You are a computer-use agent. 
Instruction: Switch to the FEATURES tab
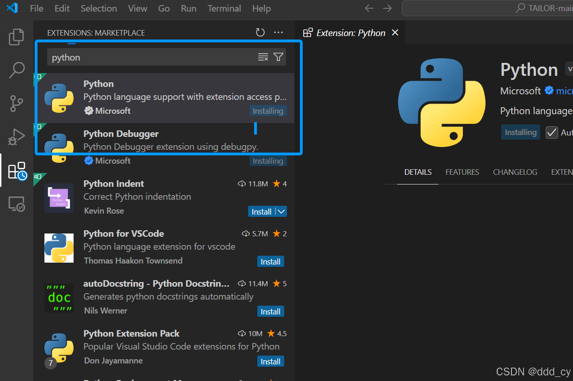point(462,172)
